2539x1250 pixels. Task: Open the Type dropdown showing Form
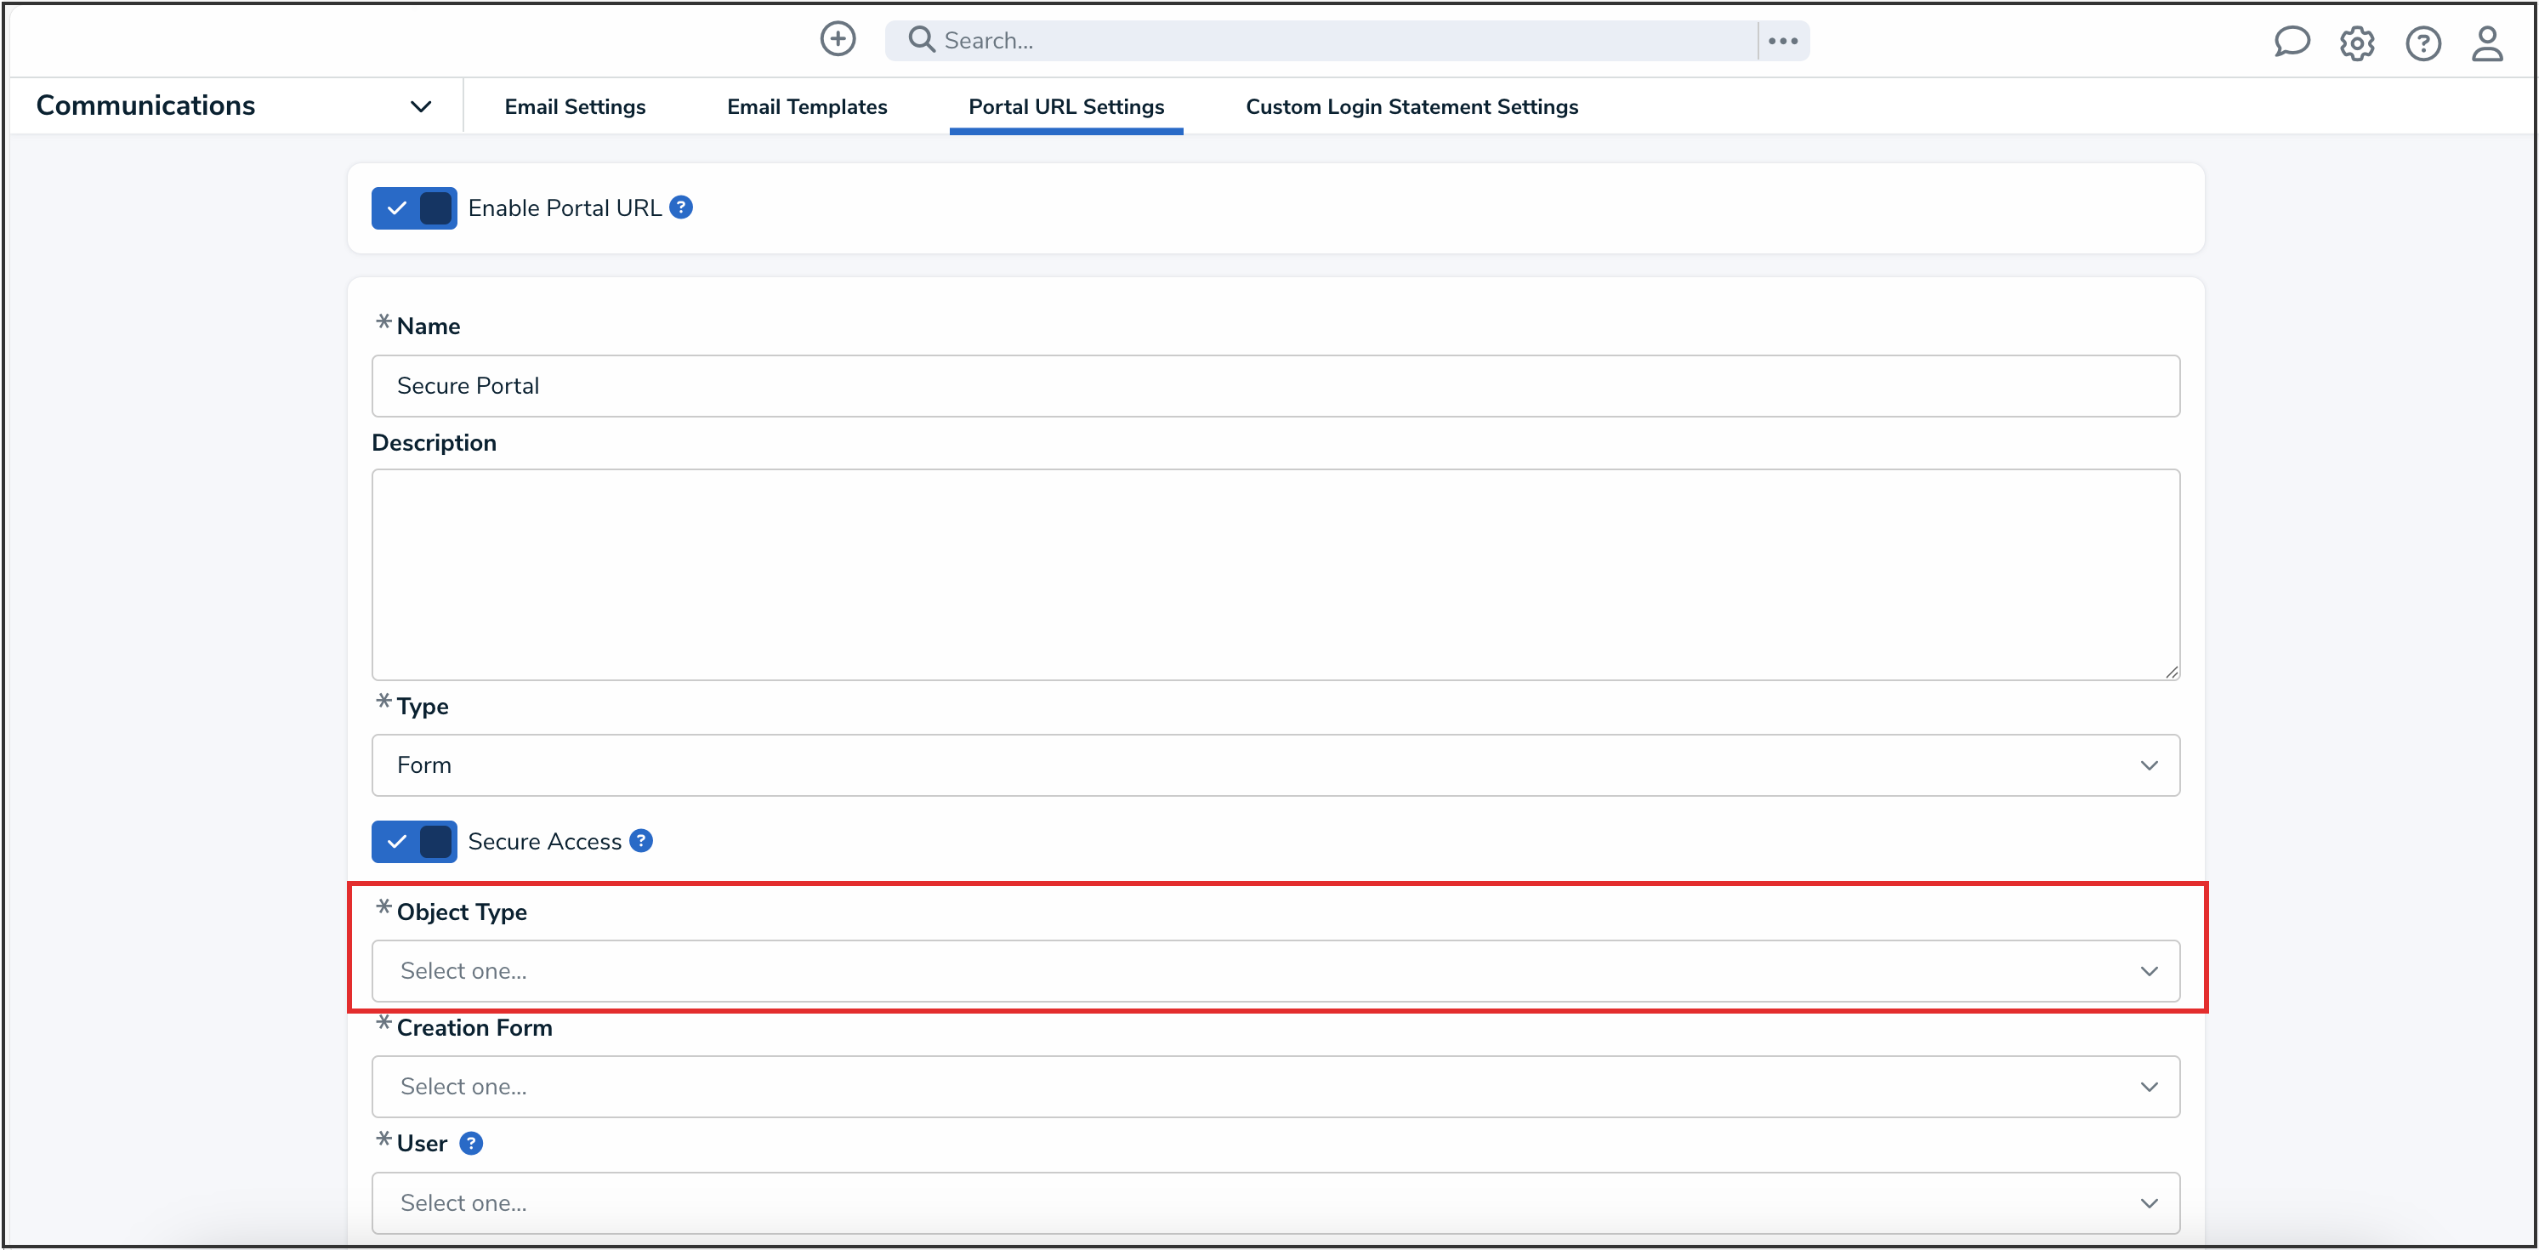(x=1275, y=765)
